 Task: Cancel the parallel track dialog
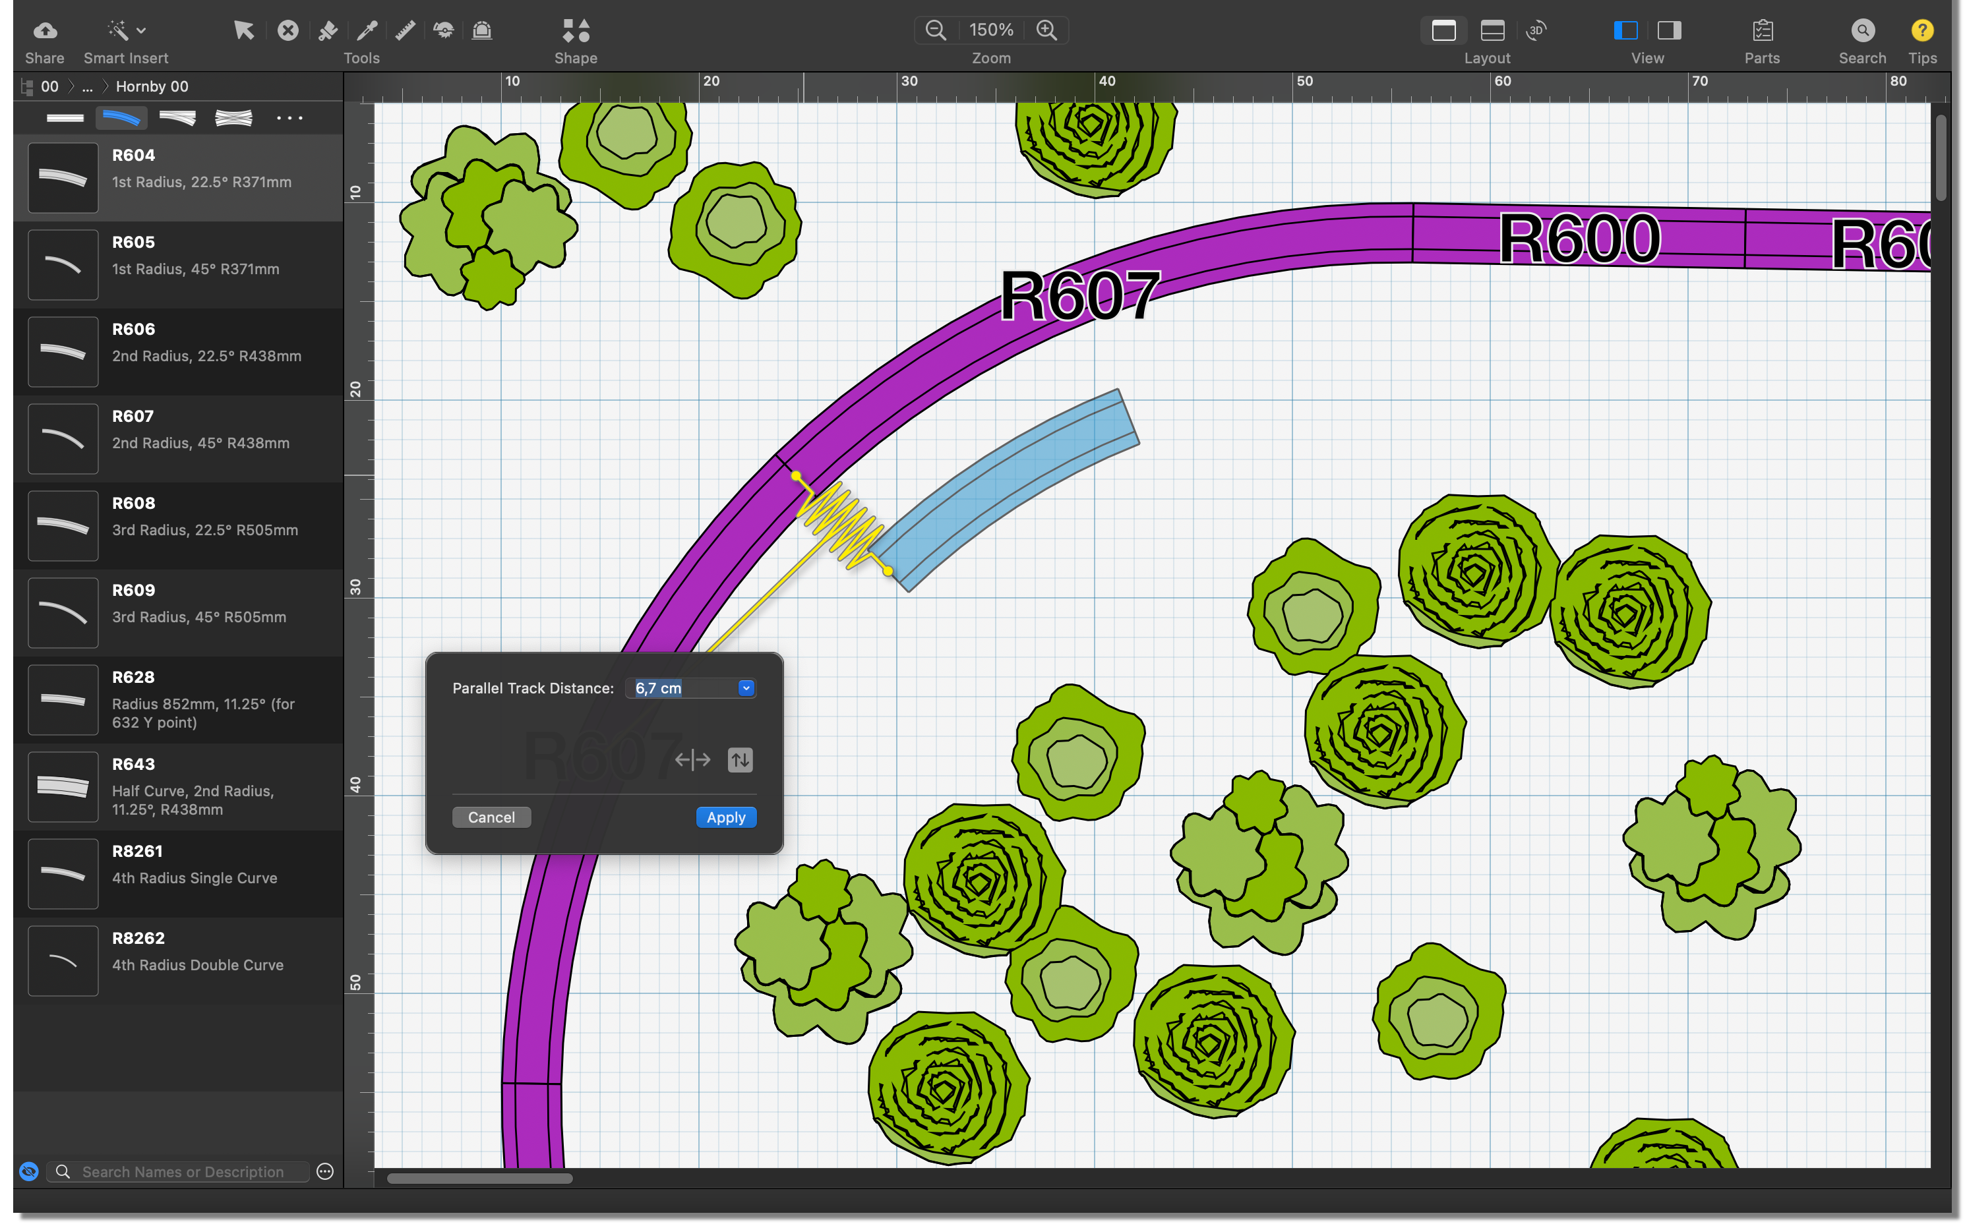491,817
